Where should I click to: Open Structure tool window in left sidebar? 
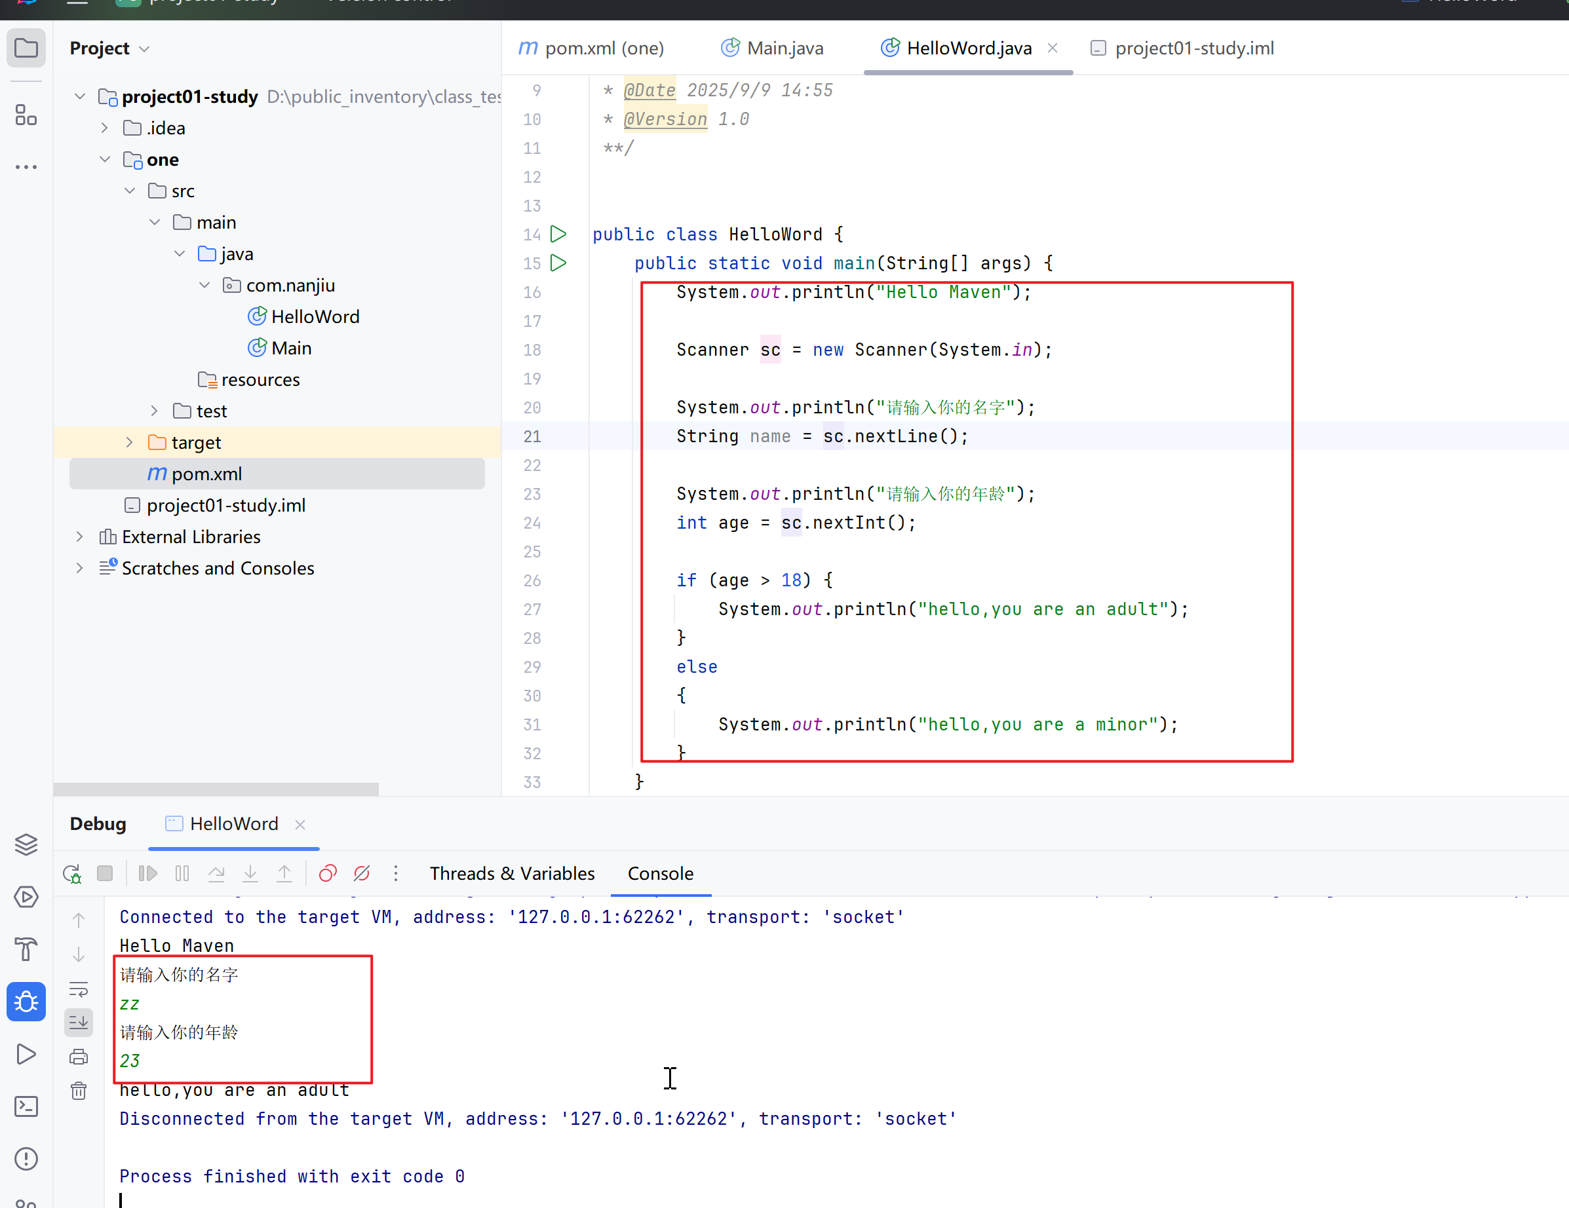26,115
